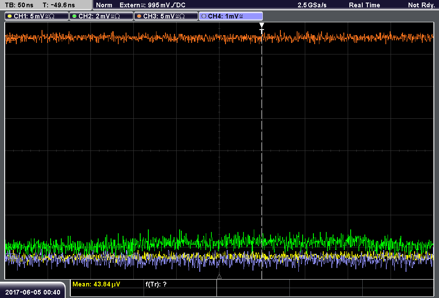The image size is (439, 298).
Task: Click the orange CH3 indicator dot
Action: click(x=139, y=16)
